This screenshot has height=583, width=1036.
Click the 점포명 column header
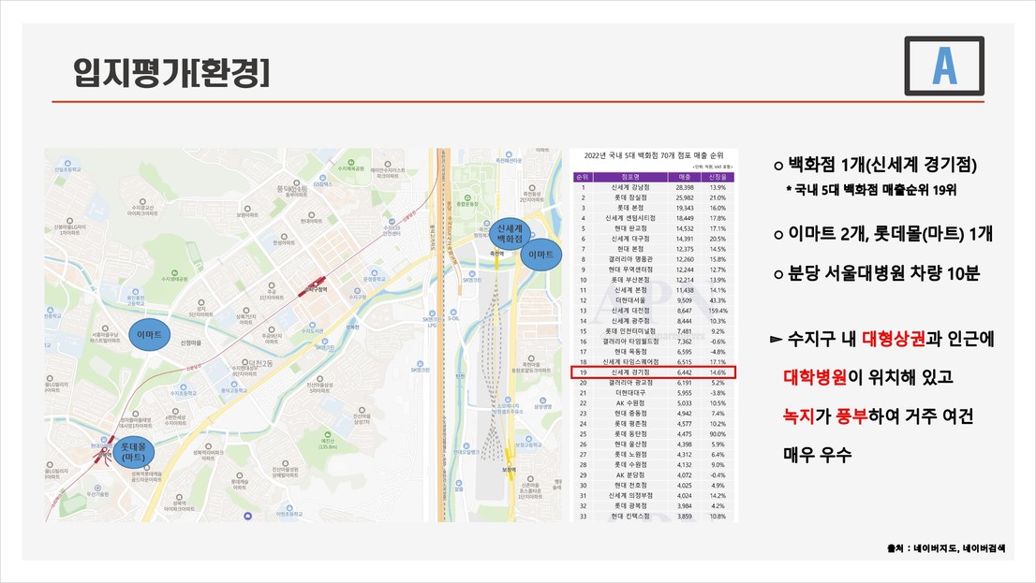pos(630,177)
